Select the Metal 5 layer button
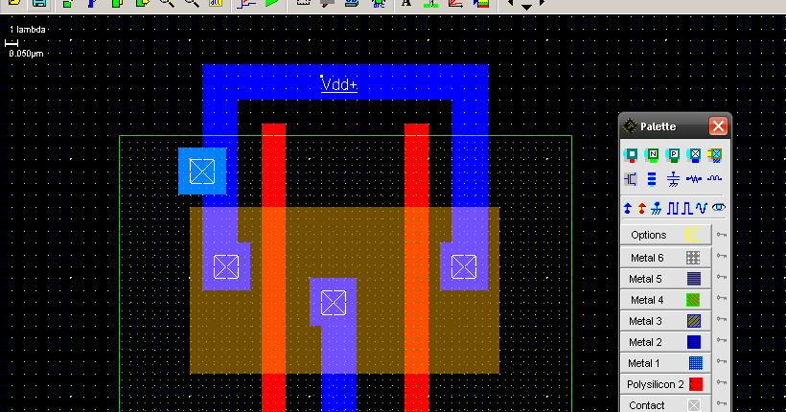Screen dimensions: 786x412 [x=665, y=279]
